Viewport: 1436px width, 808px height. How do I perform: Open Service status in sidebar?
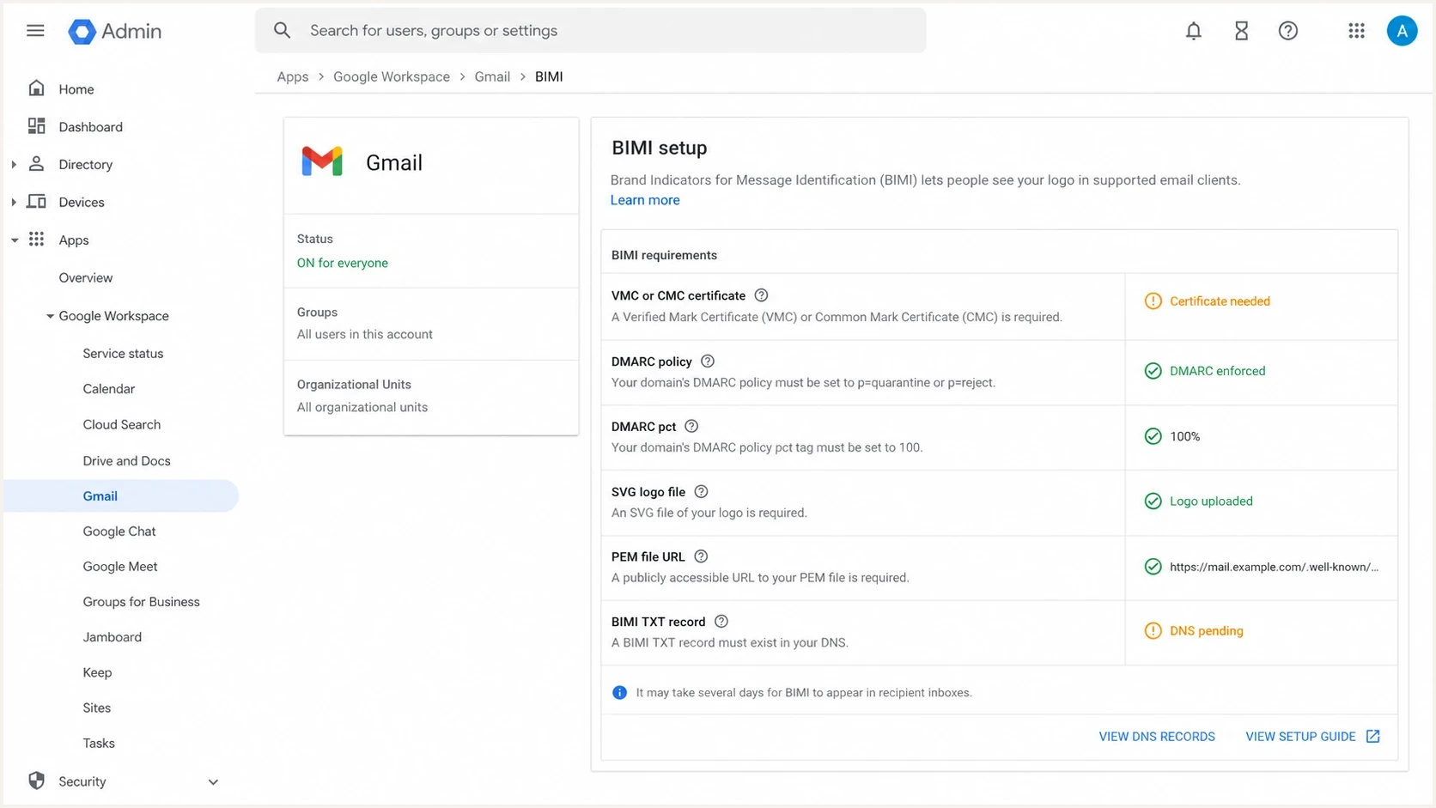tap(123, 353)
